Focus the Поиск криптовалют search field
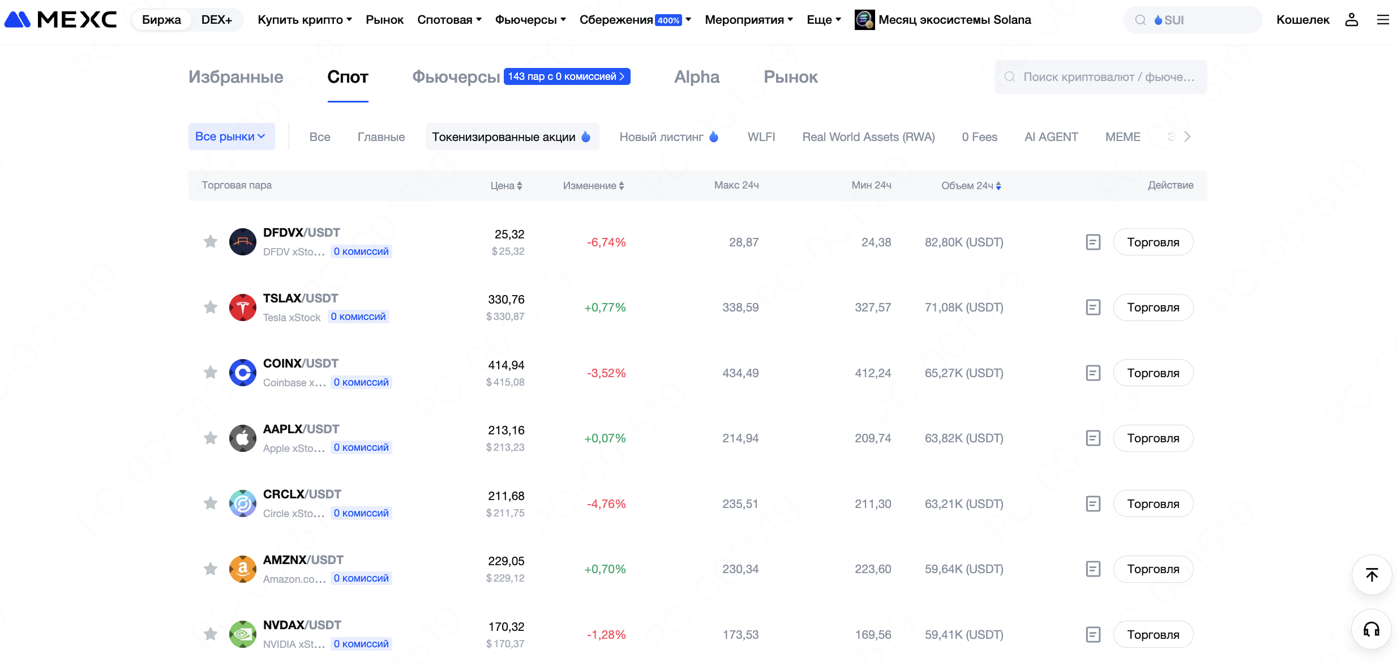 point(1101,77)
